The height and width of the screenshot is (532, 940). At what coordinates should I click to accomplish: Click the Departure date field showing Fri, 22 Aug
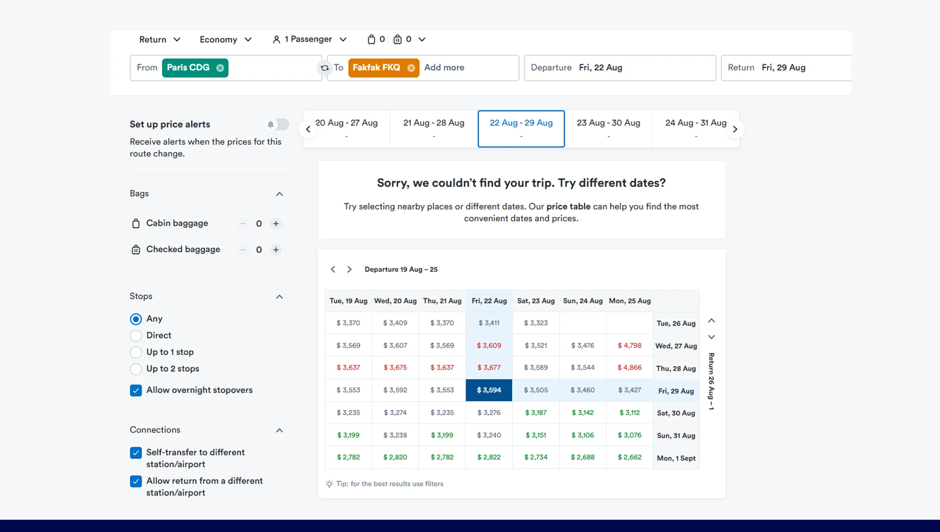[x=600, y=68]
